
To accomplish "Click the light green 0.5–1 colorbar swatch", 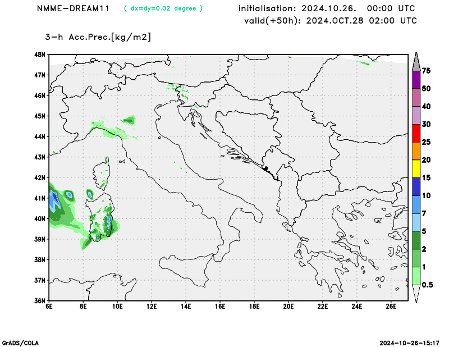I will [416, 276].
